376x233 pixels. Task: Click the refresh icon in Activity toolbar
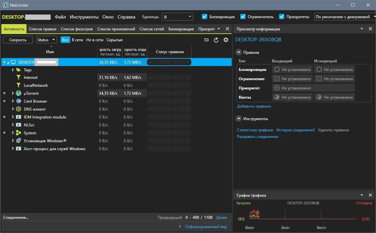[216, 40]
